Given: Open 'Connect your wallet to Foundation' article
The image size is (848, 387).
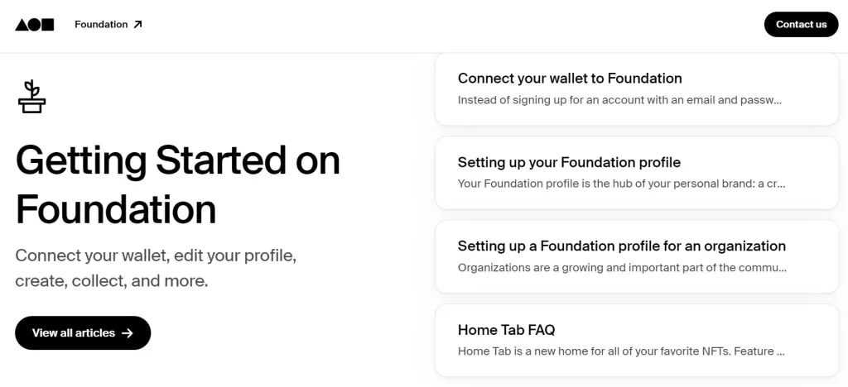Looking at the screenshot, I should tap(570, 79).
